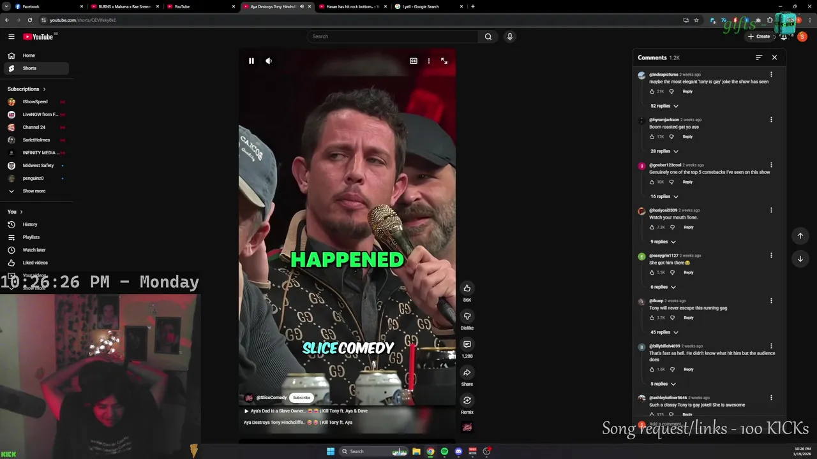
Task: Open IShowSpeed subscription channel
Action: click(x=36, y=101)
